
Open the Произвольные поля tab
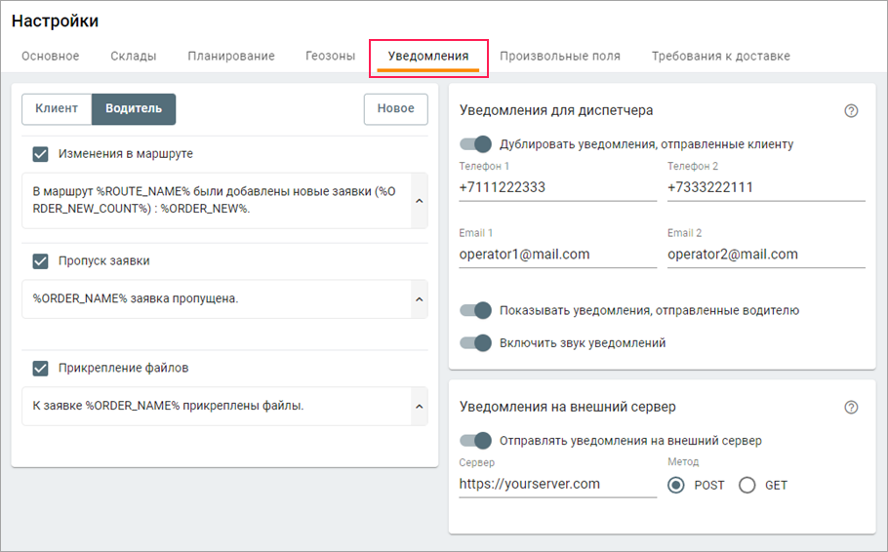[x=559, y=56]
